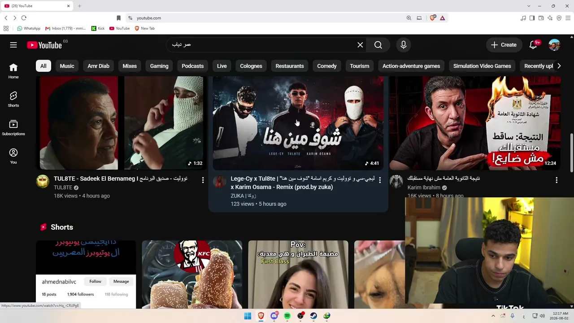Viewport: 574px width, 323px height.
Task: Toggle the browser sidebar panel
Action: point(532,18)
